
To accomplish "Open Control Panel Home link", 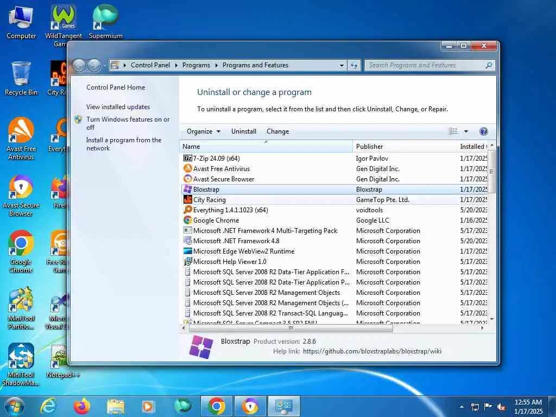I will coord(116,87).
